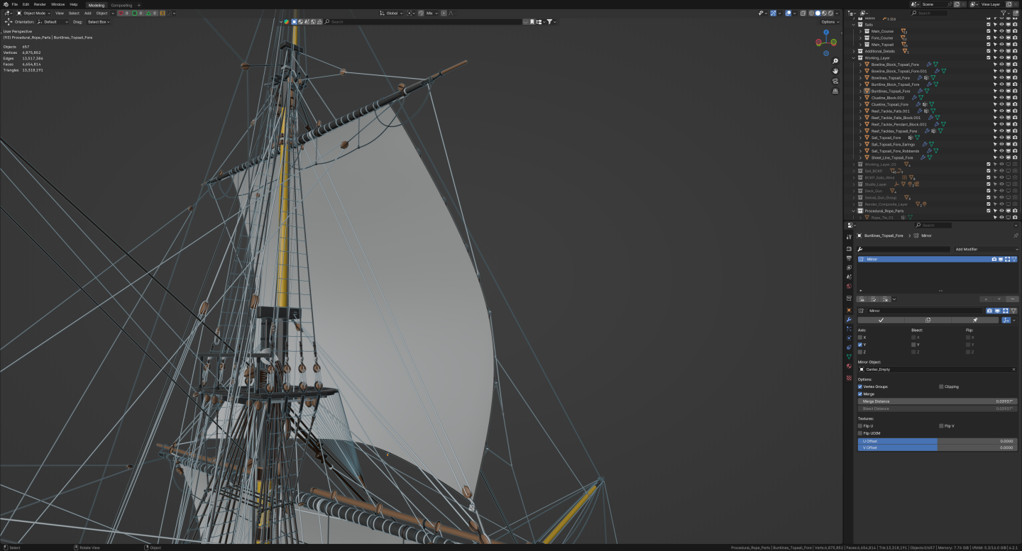
Task: Expand the Studio_Layer collection
Action: coord(854,184)
